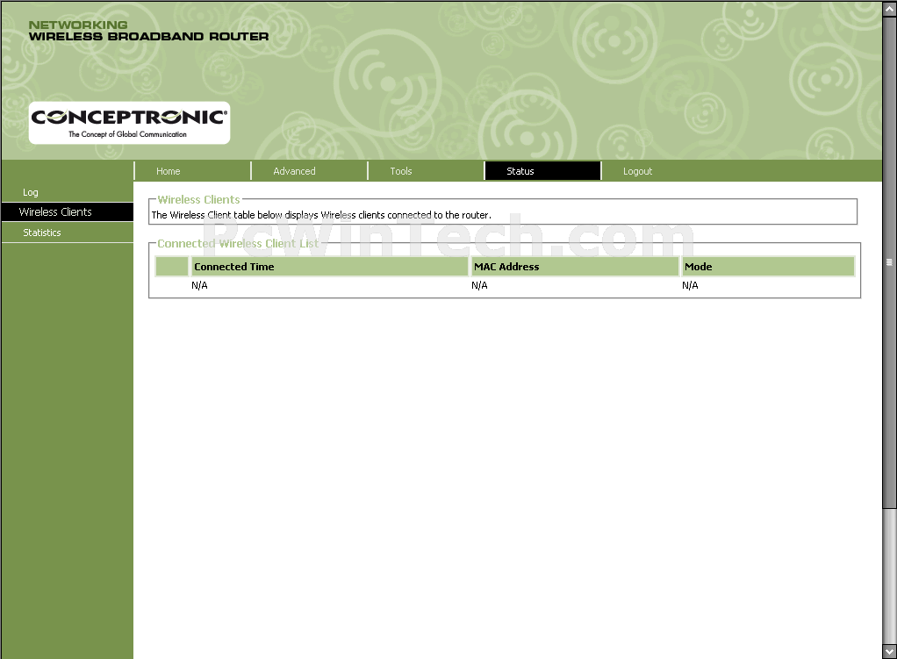Click the Connected Wireless Client List heading
This screenshot has width=897, height=659.
[x=238, y=244]
